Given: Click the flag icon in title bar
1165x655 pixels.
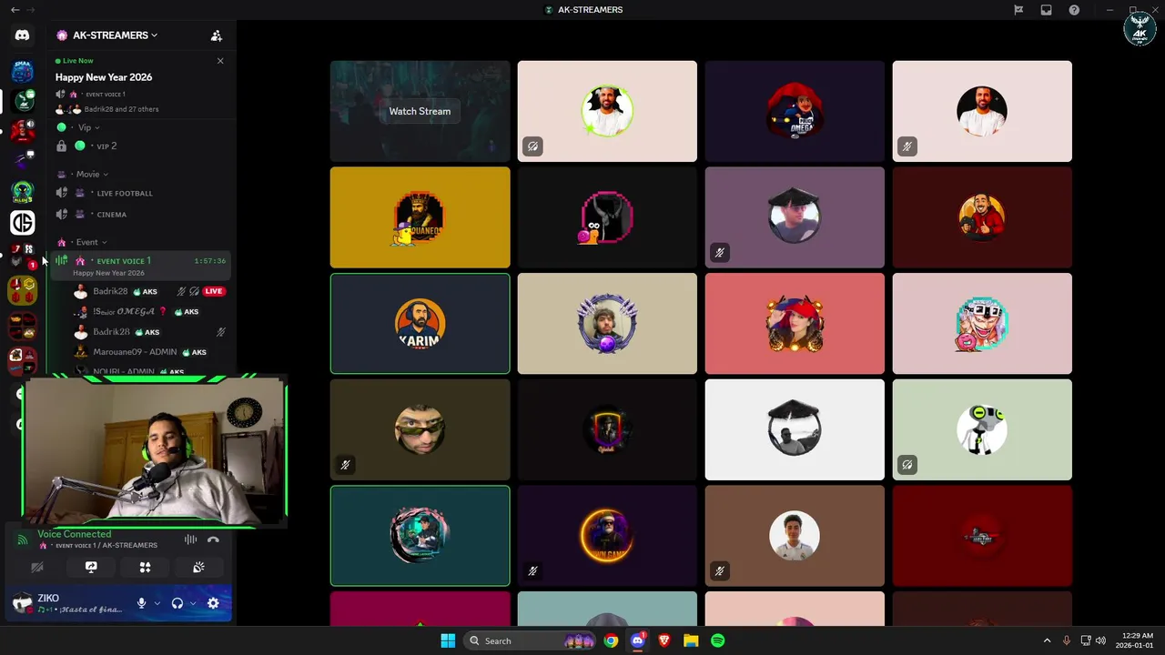Looking at the screenshot, I should coord(1018,10).
